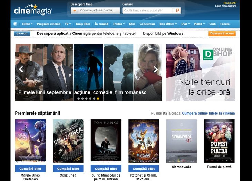Open Timp liber section
252x181 pixels.
(83, 24)
